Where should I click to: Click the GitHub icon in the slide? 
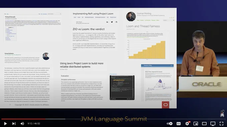pos(116,22)
